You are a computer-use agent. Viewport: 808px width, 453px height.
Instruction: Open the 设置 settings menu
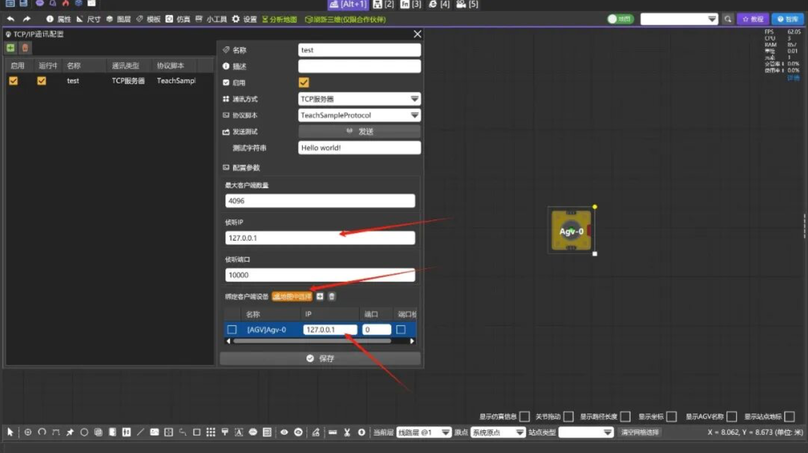coord(244,19)
